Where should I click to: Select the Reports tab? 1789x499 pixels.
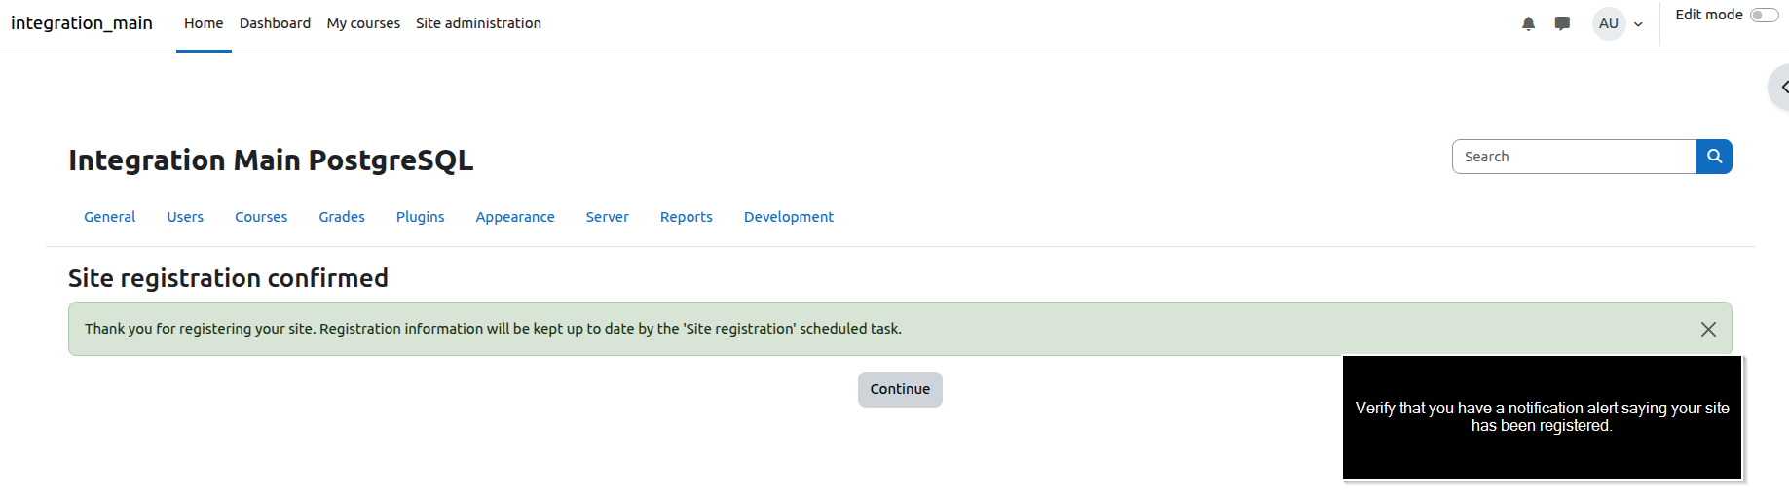click(x=687, y=217)
